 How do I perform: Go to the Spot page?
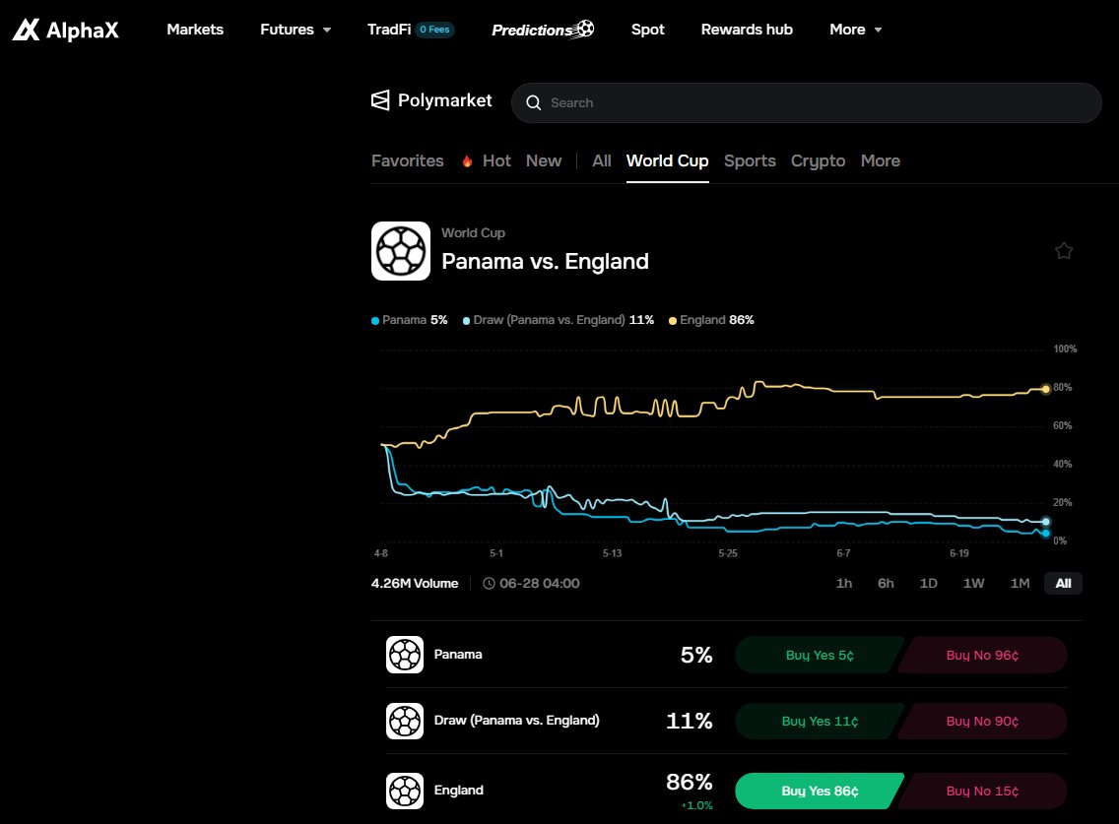[647, 30]
